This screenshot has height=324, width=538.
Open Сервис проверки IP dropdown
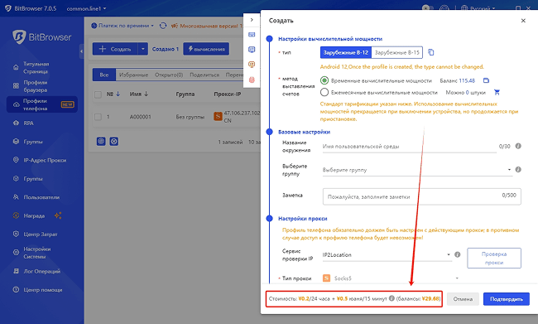[387, 255]
